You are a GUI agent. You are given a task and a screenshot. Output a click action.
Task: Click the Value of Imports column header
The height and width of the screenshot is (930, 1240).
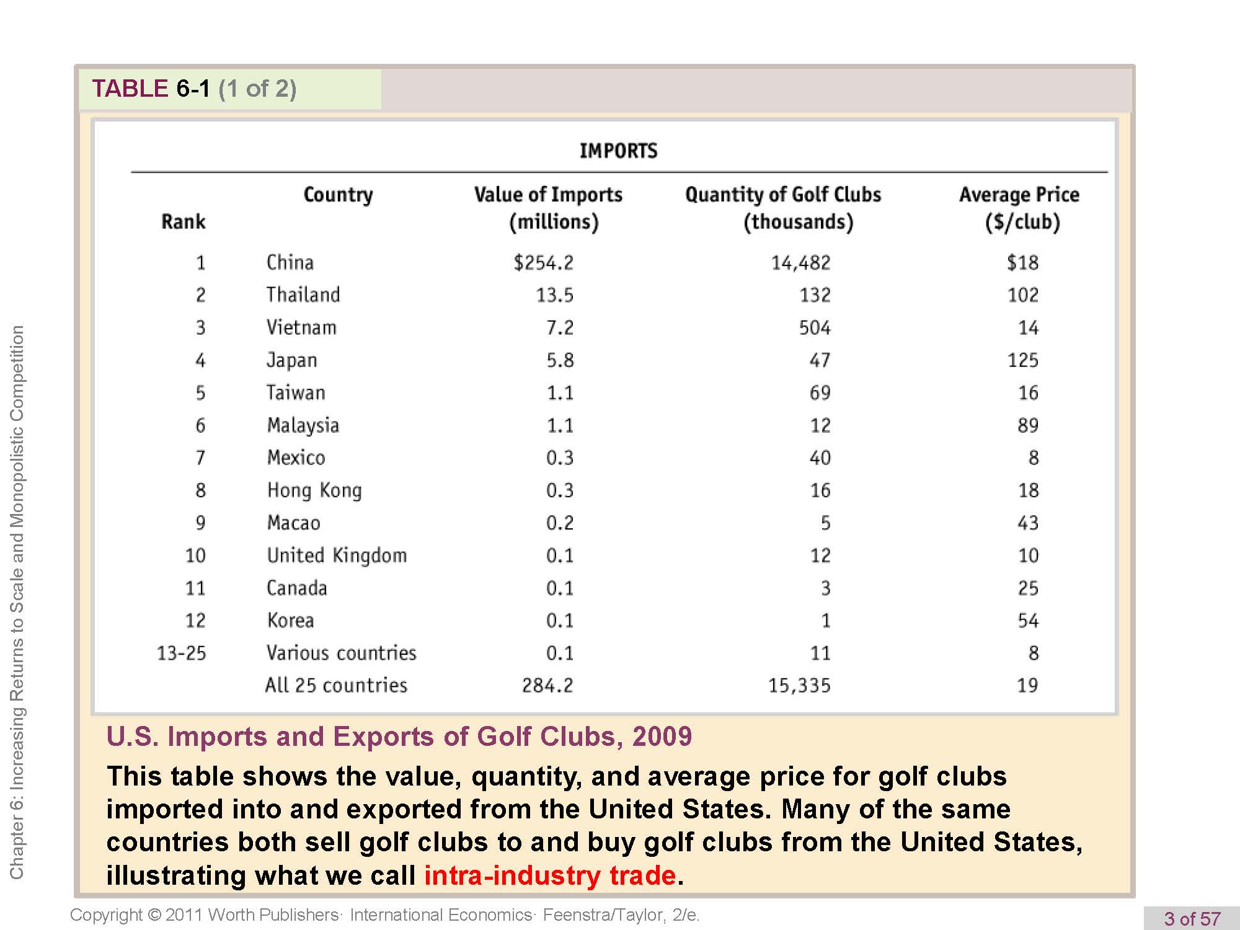(x=548, y=208)
